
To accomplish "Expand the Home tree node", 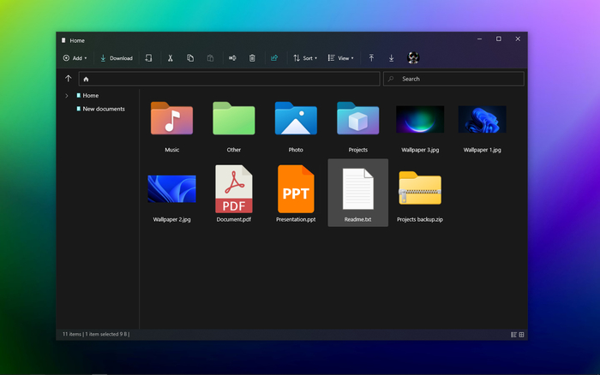I will (x=67, y=96).
